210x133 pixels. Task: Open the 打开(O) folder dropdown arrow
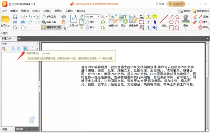point(6,28)
